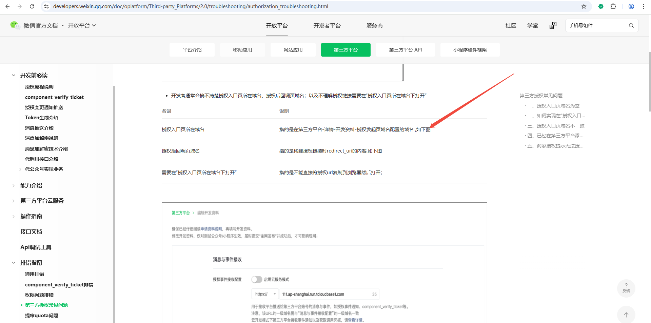Reload the current page
This screenshot has height=323, width=651.
pos(32,6)
